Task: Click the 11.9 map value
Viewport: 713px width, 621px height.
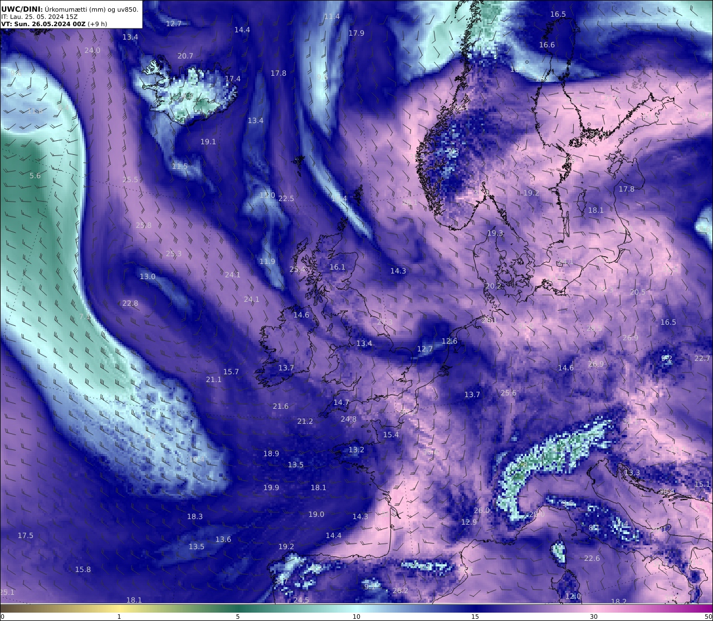Action: coord(267,261)
